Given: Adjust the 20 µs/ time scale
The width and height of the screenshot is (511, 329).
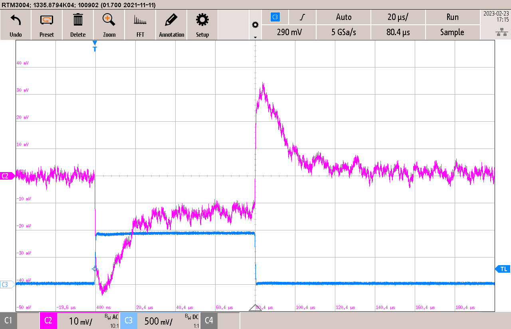Looking at the screenshot, I should 398,17.
